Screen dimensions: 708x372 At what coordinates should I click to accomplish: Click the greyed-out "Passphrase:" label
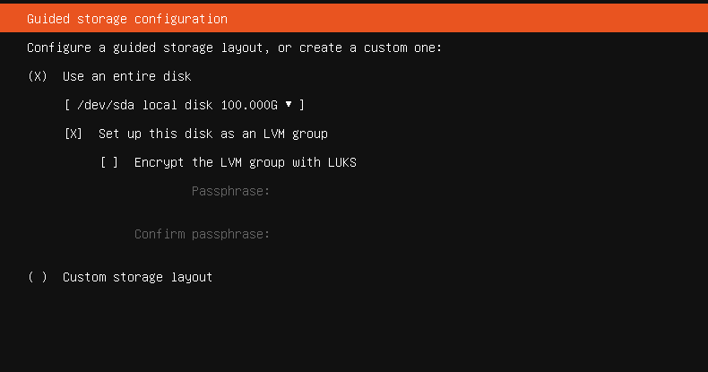(x=230, y=192)
